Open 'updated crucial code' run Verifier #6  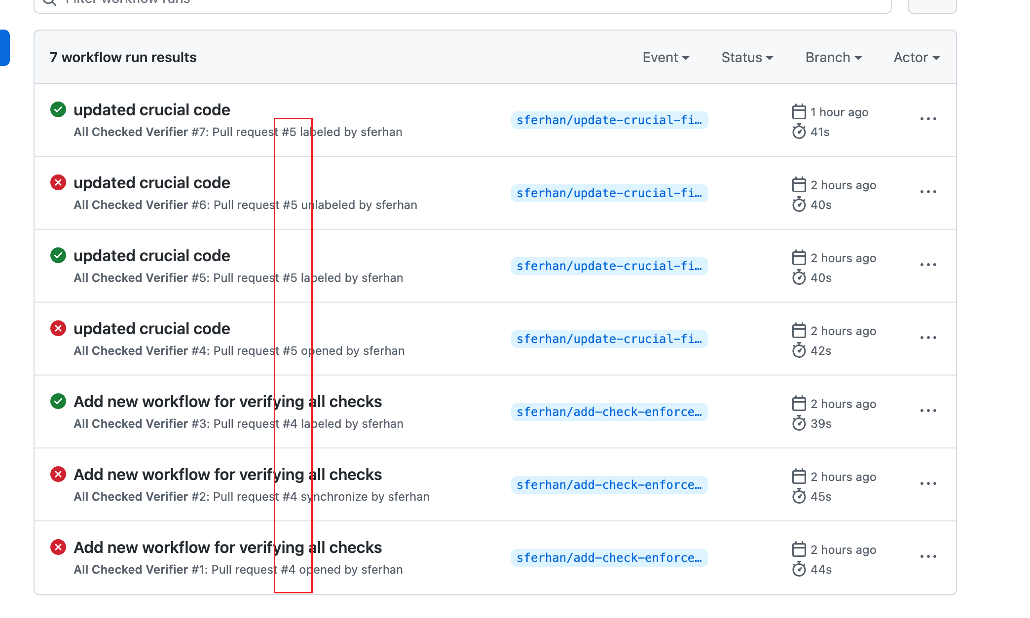click(x=152, y=183)
